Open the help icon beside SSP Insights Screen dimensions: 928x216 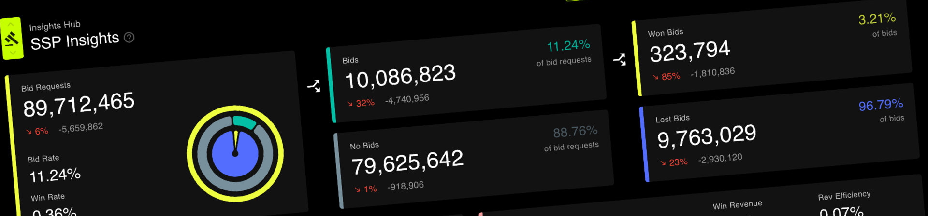[129, 37]
